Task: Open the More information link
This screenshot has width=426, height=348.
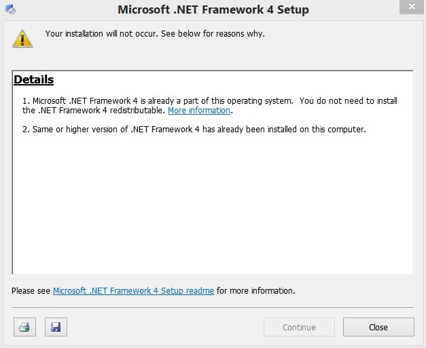Action: tap(199, 111)
